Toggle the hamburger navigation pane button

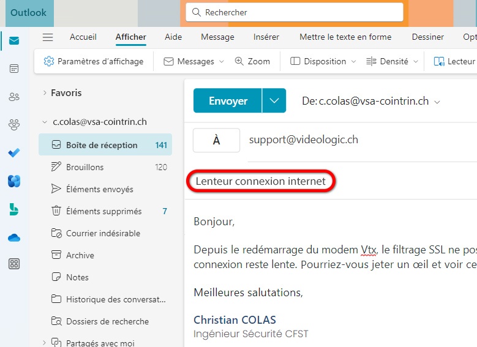tap(48, 37)
